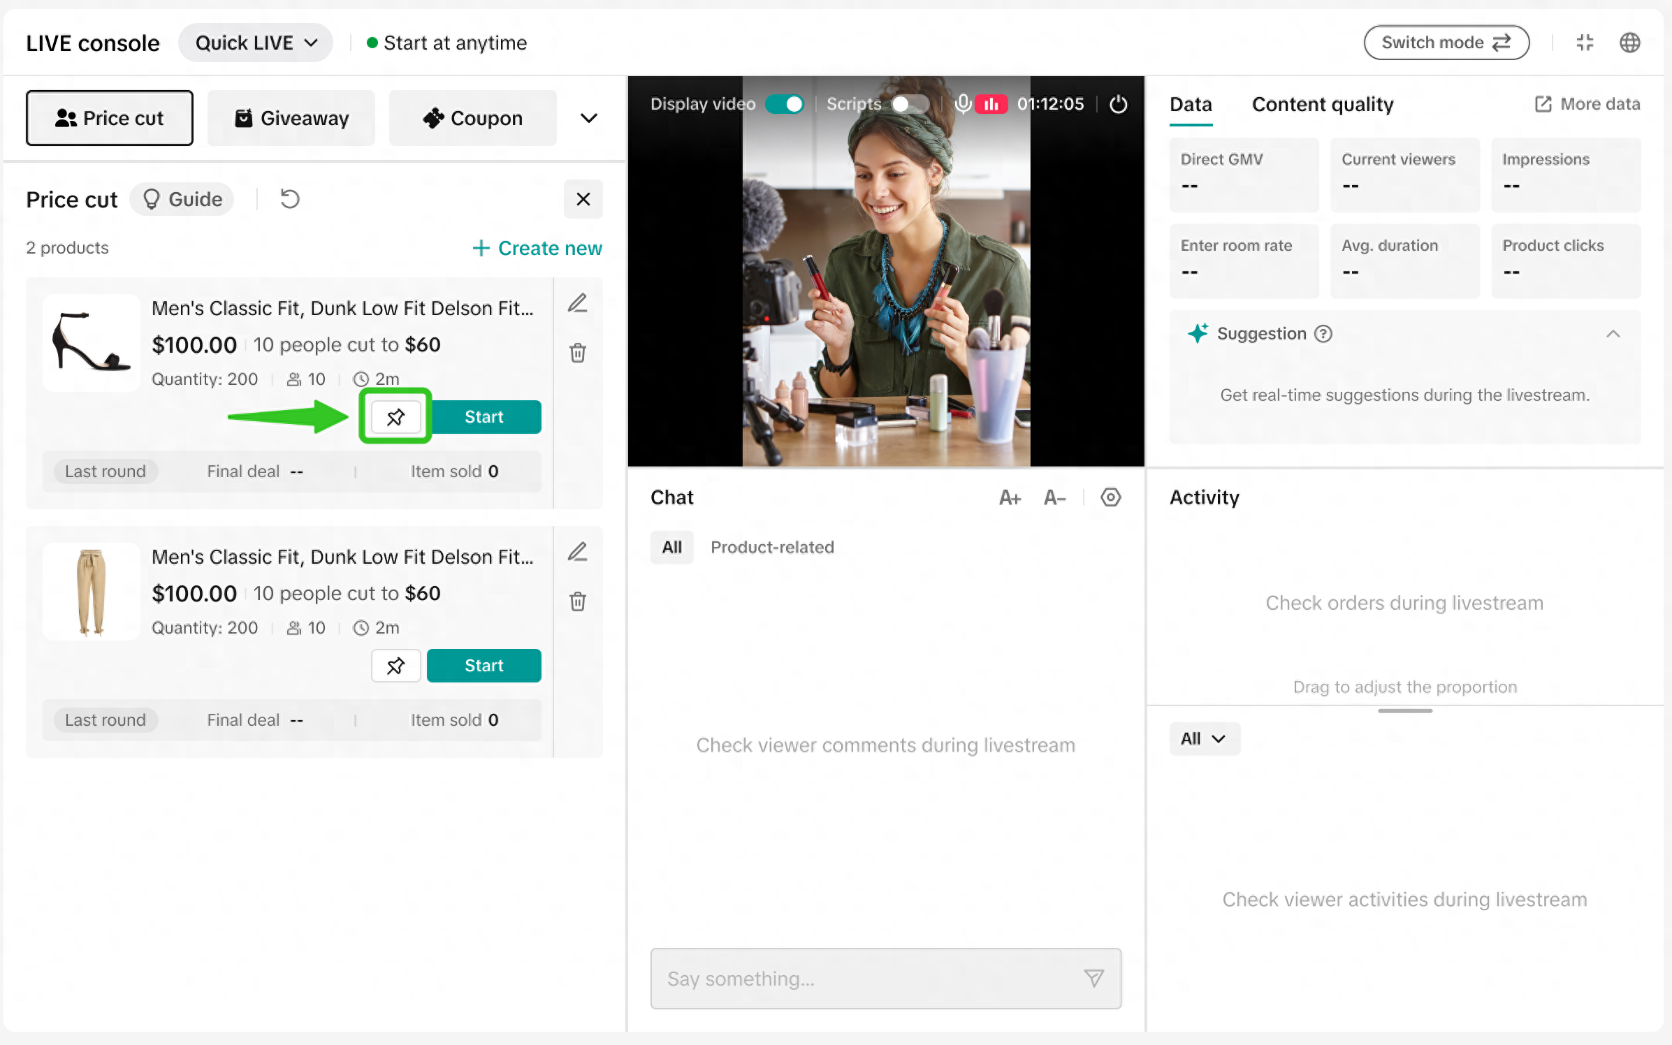Image resolution: width=1672 pixels, height=1045 pixels.
Task: Open the Quick LIVE dropdown
Action: 256,43
